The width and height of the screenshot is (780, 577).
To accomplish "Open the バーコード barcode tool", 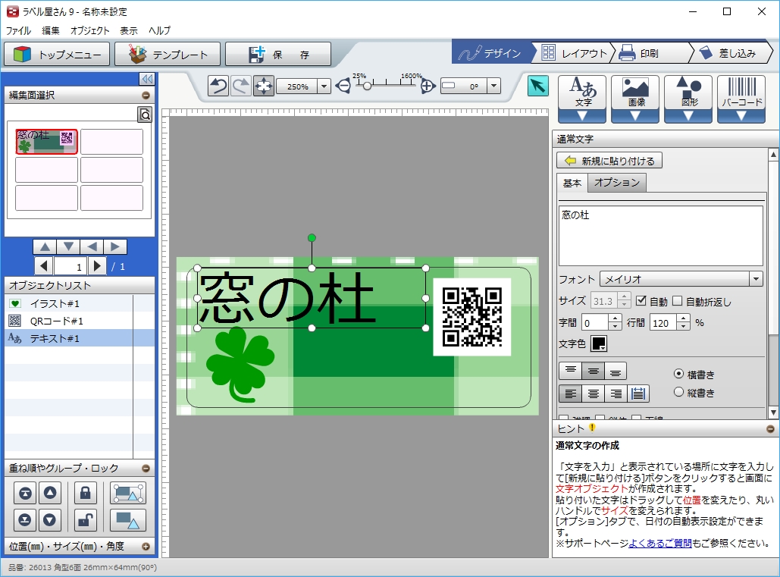I will pos(741,99).
